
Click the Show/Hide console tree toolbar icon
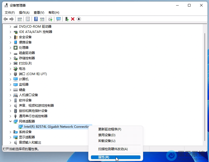click(x=20, y=19)
